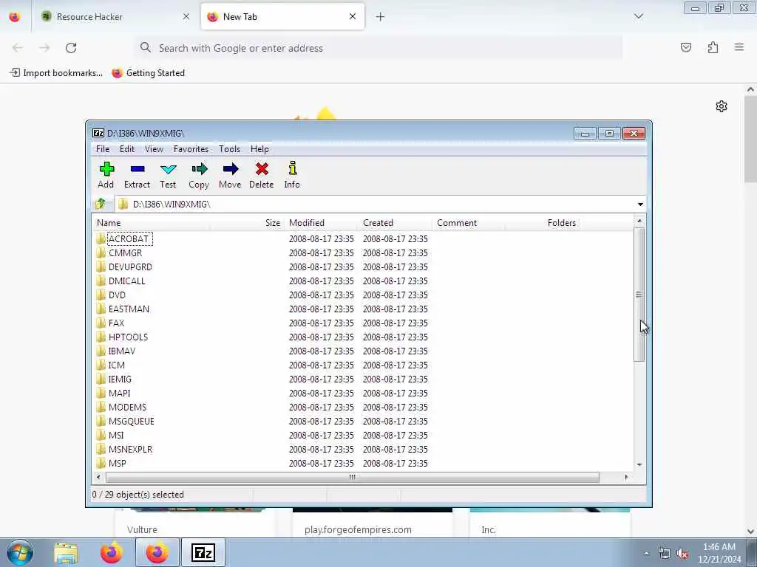The width and height of the screenshot is (757, 567).
Task: Expand the 7-Zip path dropdown
Action: 640,205
